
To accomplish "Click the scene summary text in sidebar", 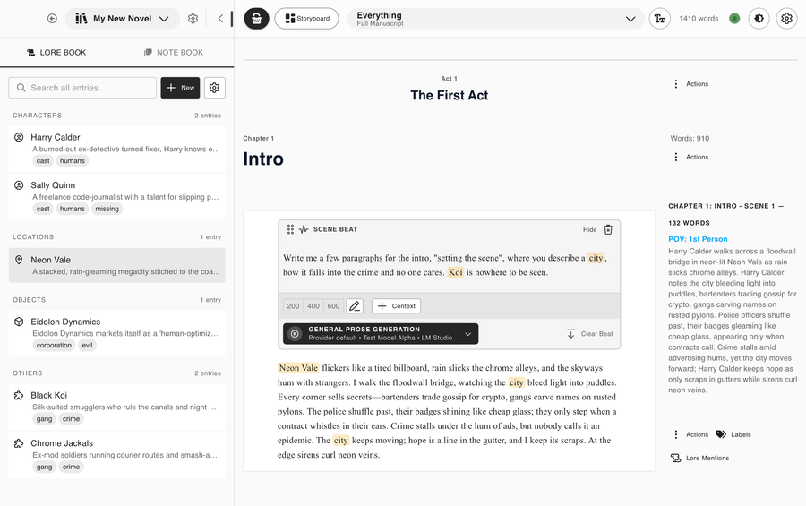I will [733, 321].
